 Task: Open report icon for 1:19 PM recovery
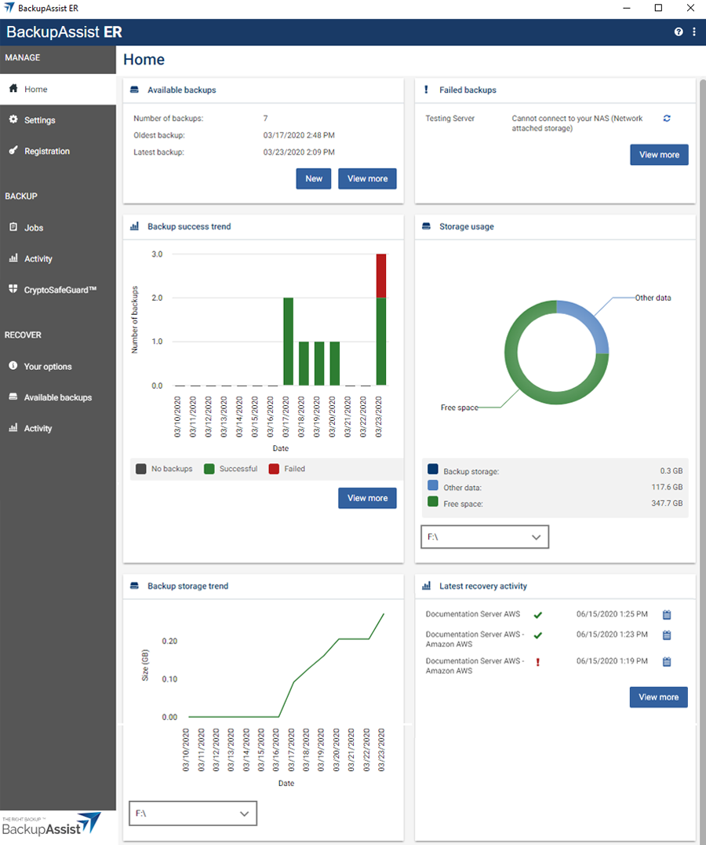tap(667, 661)
